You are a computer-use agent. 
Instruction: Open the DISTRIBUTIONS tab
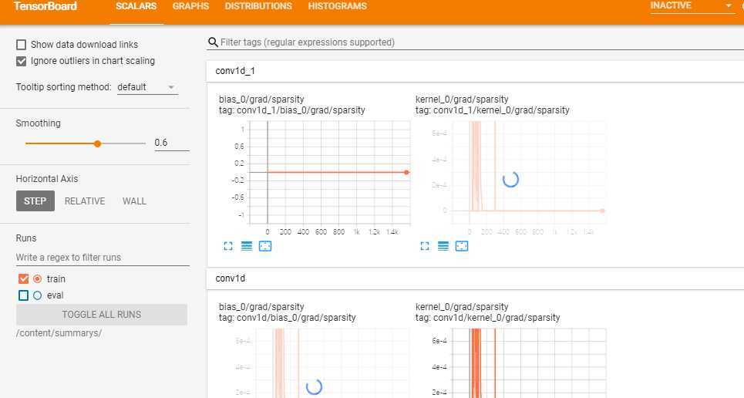[258, 7]
